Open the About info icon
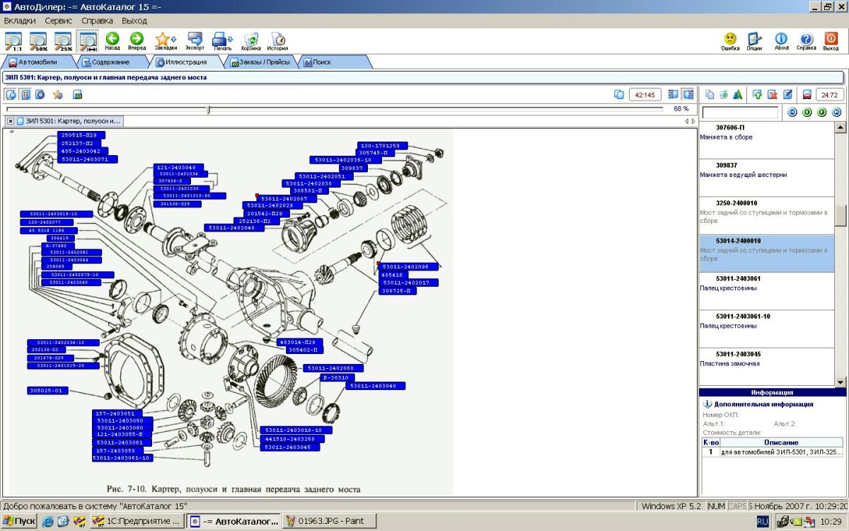The image size is (849, 531). click(x=781, y=41)
